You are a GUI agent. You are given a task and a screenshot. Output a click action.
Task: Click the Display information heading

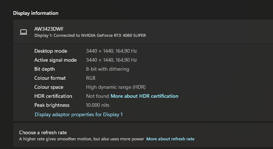pyautogui.click(x=36, y=13)
